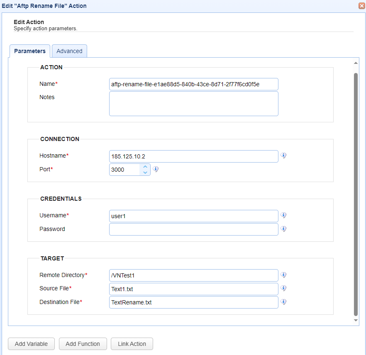Switch to the Advanced tab
This screenshot has width=366, height=355.
(x=69, y=51)
